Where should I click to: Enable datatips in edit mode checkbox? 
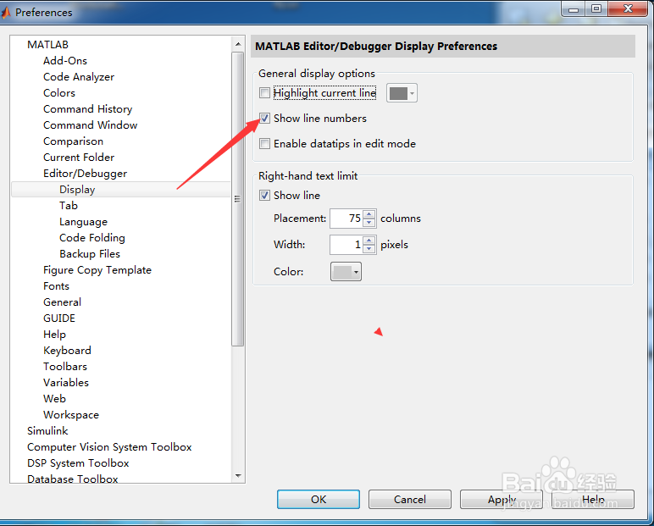click(264, 143)
